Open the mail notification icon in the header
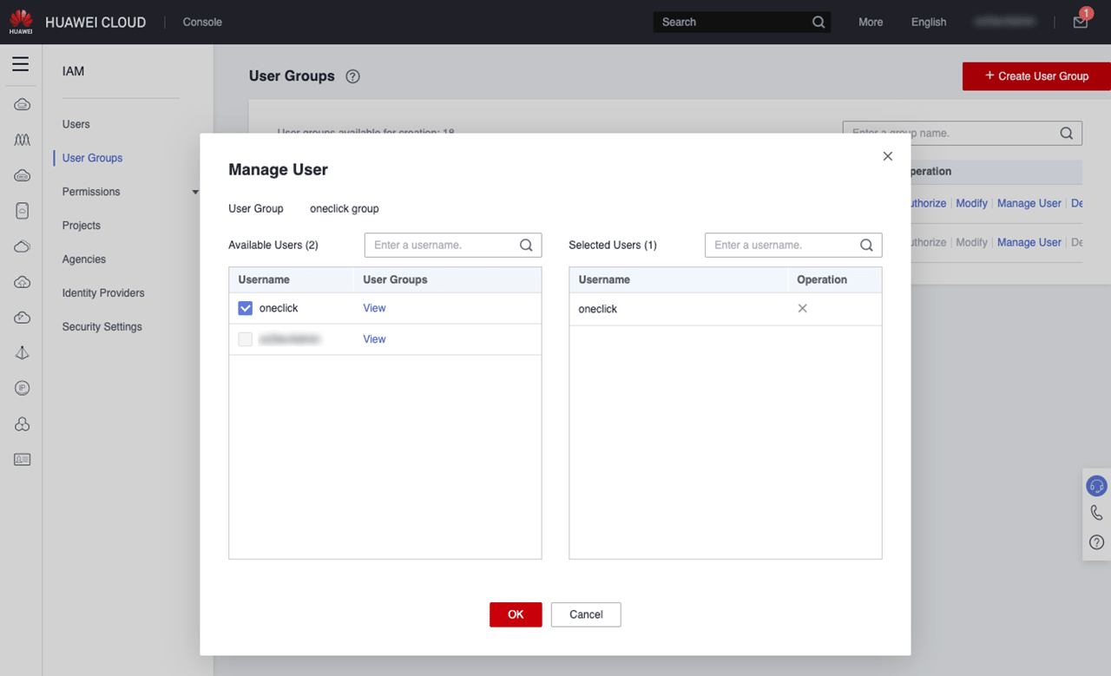Screen dimensions: 1111x676 click(x=1080, y=23)
